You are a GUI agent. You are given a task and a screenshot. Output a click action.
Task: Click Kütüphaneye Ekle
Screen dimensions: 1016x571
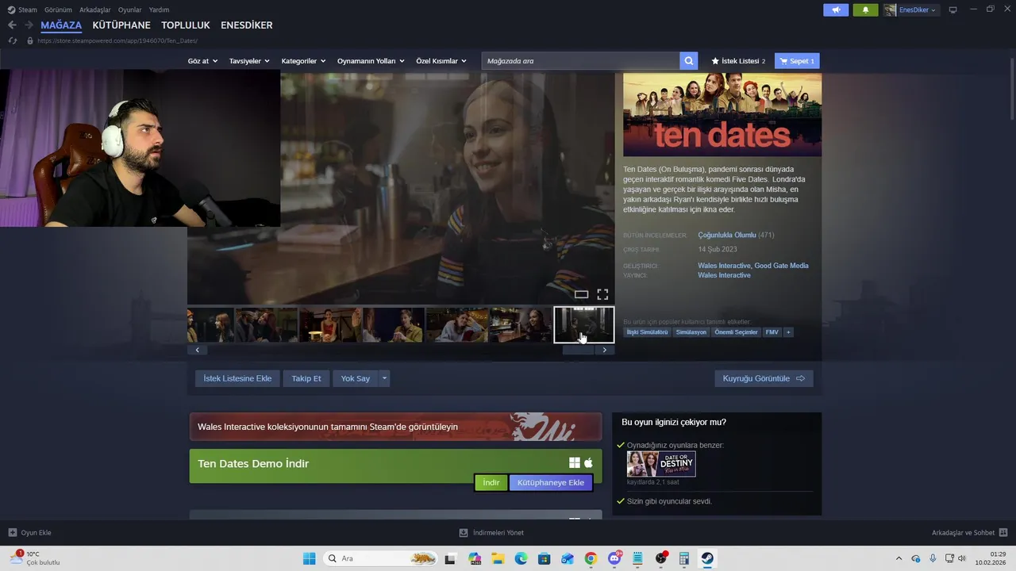point(551,482)
